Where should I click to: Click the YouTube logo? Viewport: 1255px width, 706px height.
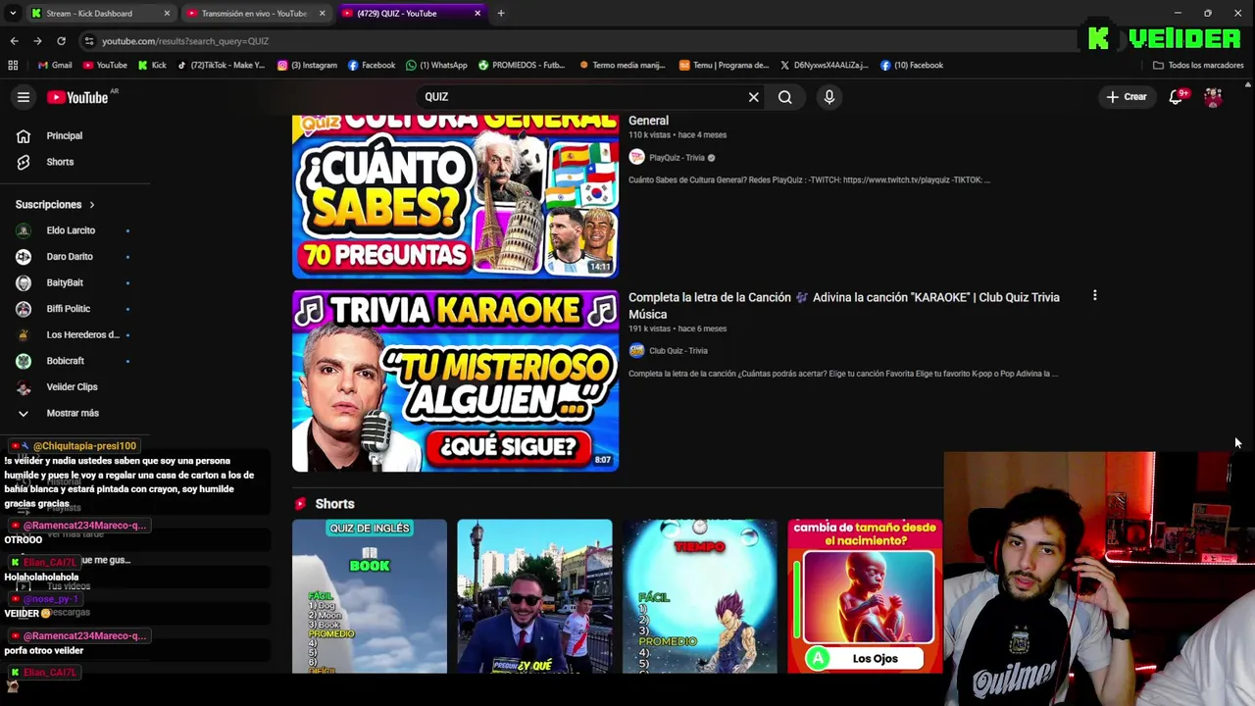pyautogui.click(x=77, y=97)
